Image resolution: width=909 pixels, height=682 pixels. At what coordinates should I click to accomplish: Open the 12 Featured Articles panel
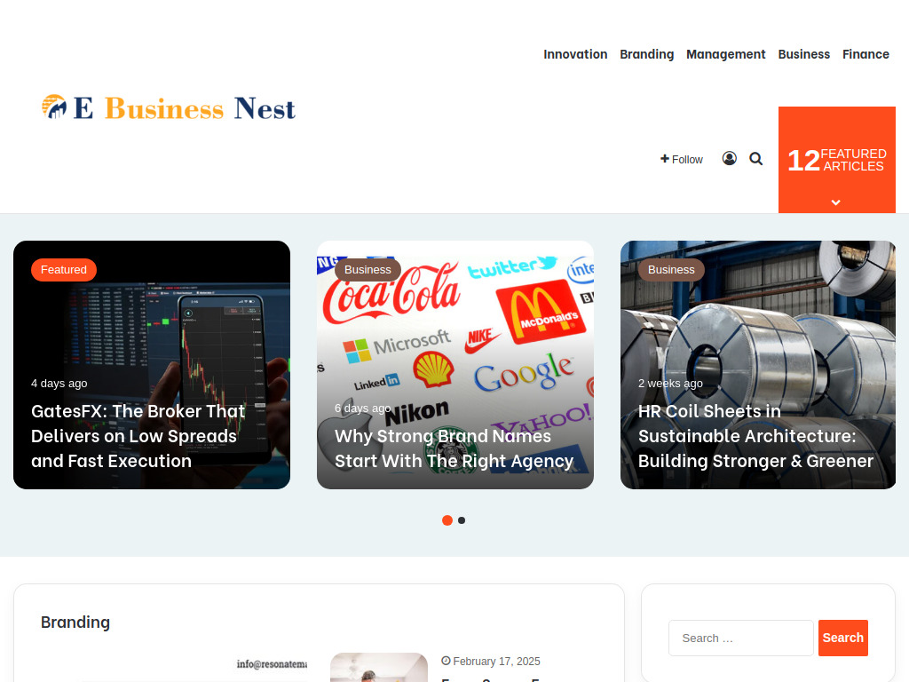[x=836, y=160]
